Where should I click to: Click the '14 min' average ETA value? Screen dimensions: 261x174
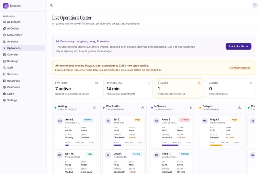click(113, 89)
